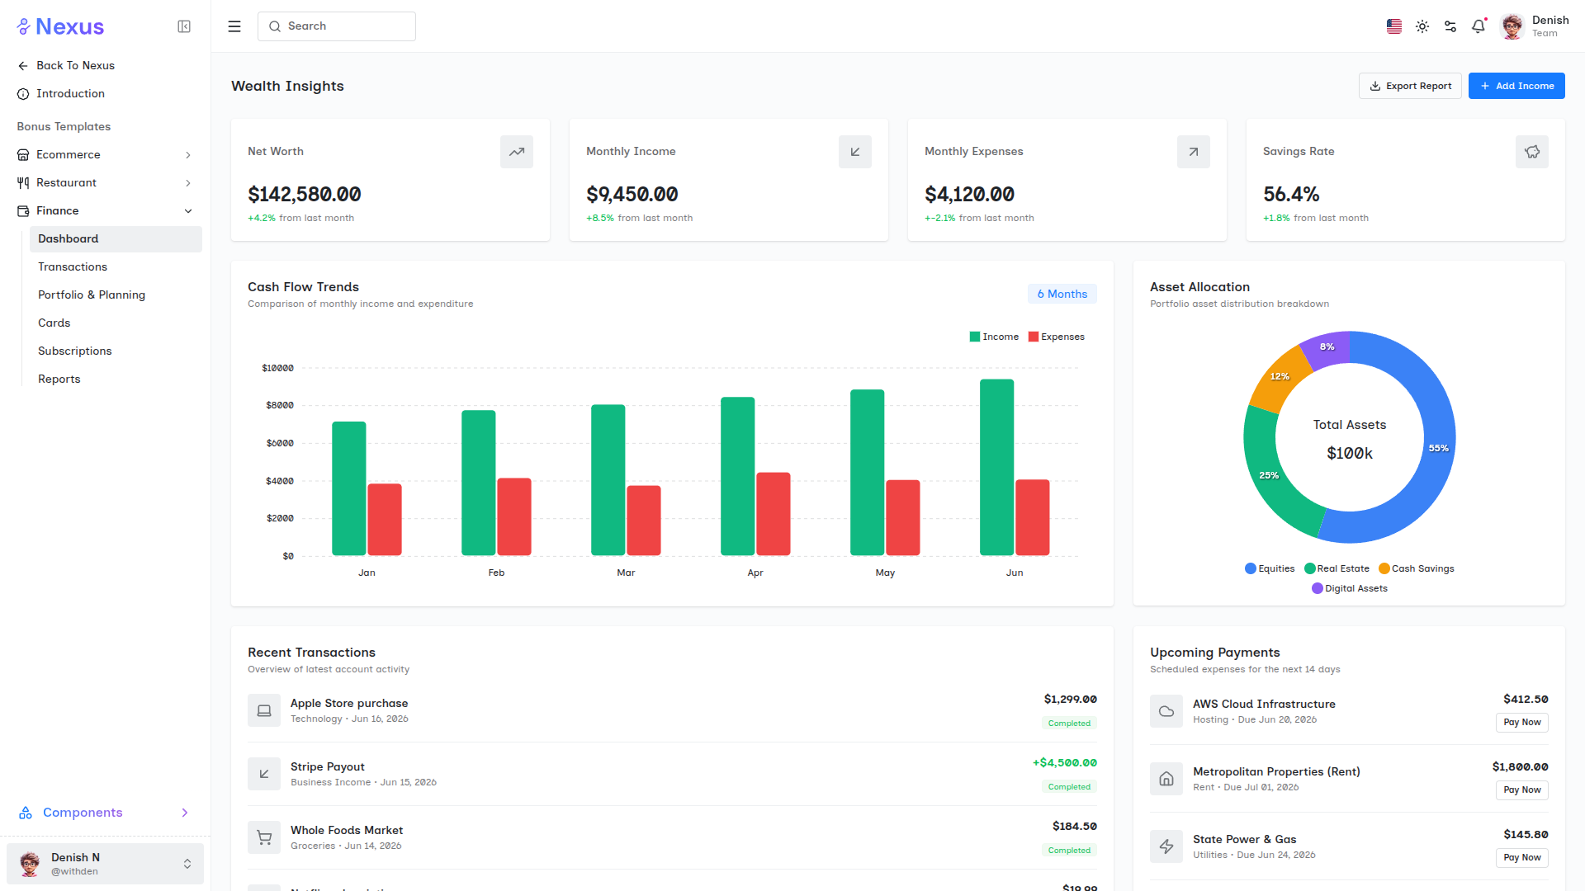Click the Net Worth trending icon

[517, 152]
